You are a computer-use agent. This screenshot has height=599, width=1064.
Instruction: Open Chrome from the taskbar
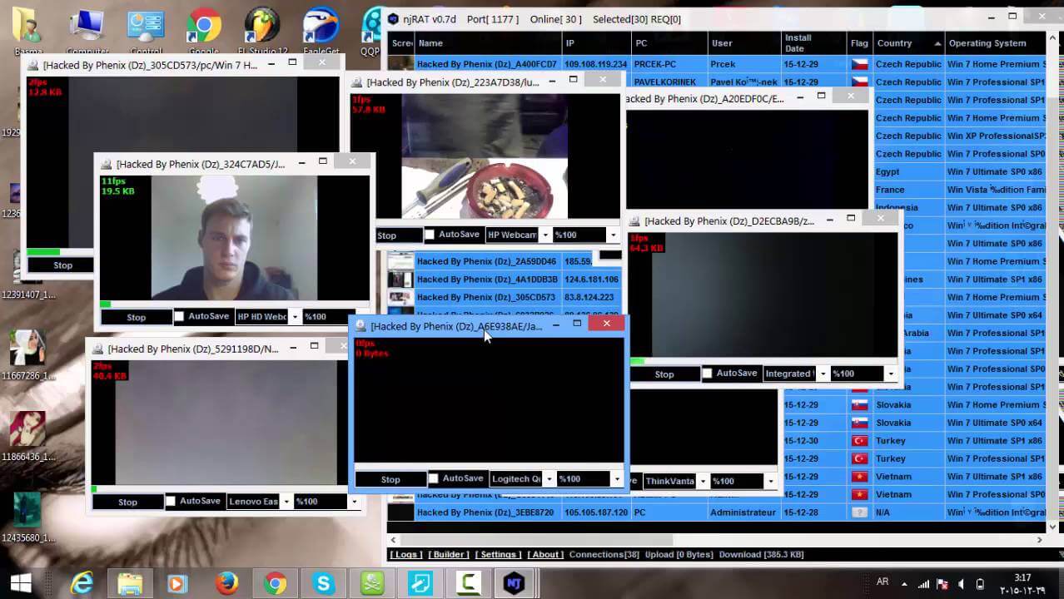[x=275, y=583]
